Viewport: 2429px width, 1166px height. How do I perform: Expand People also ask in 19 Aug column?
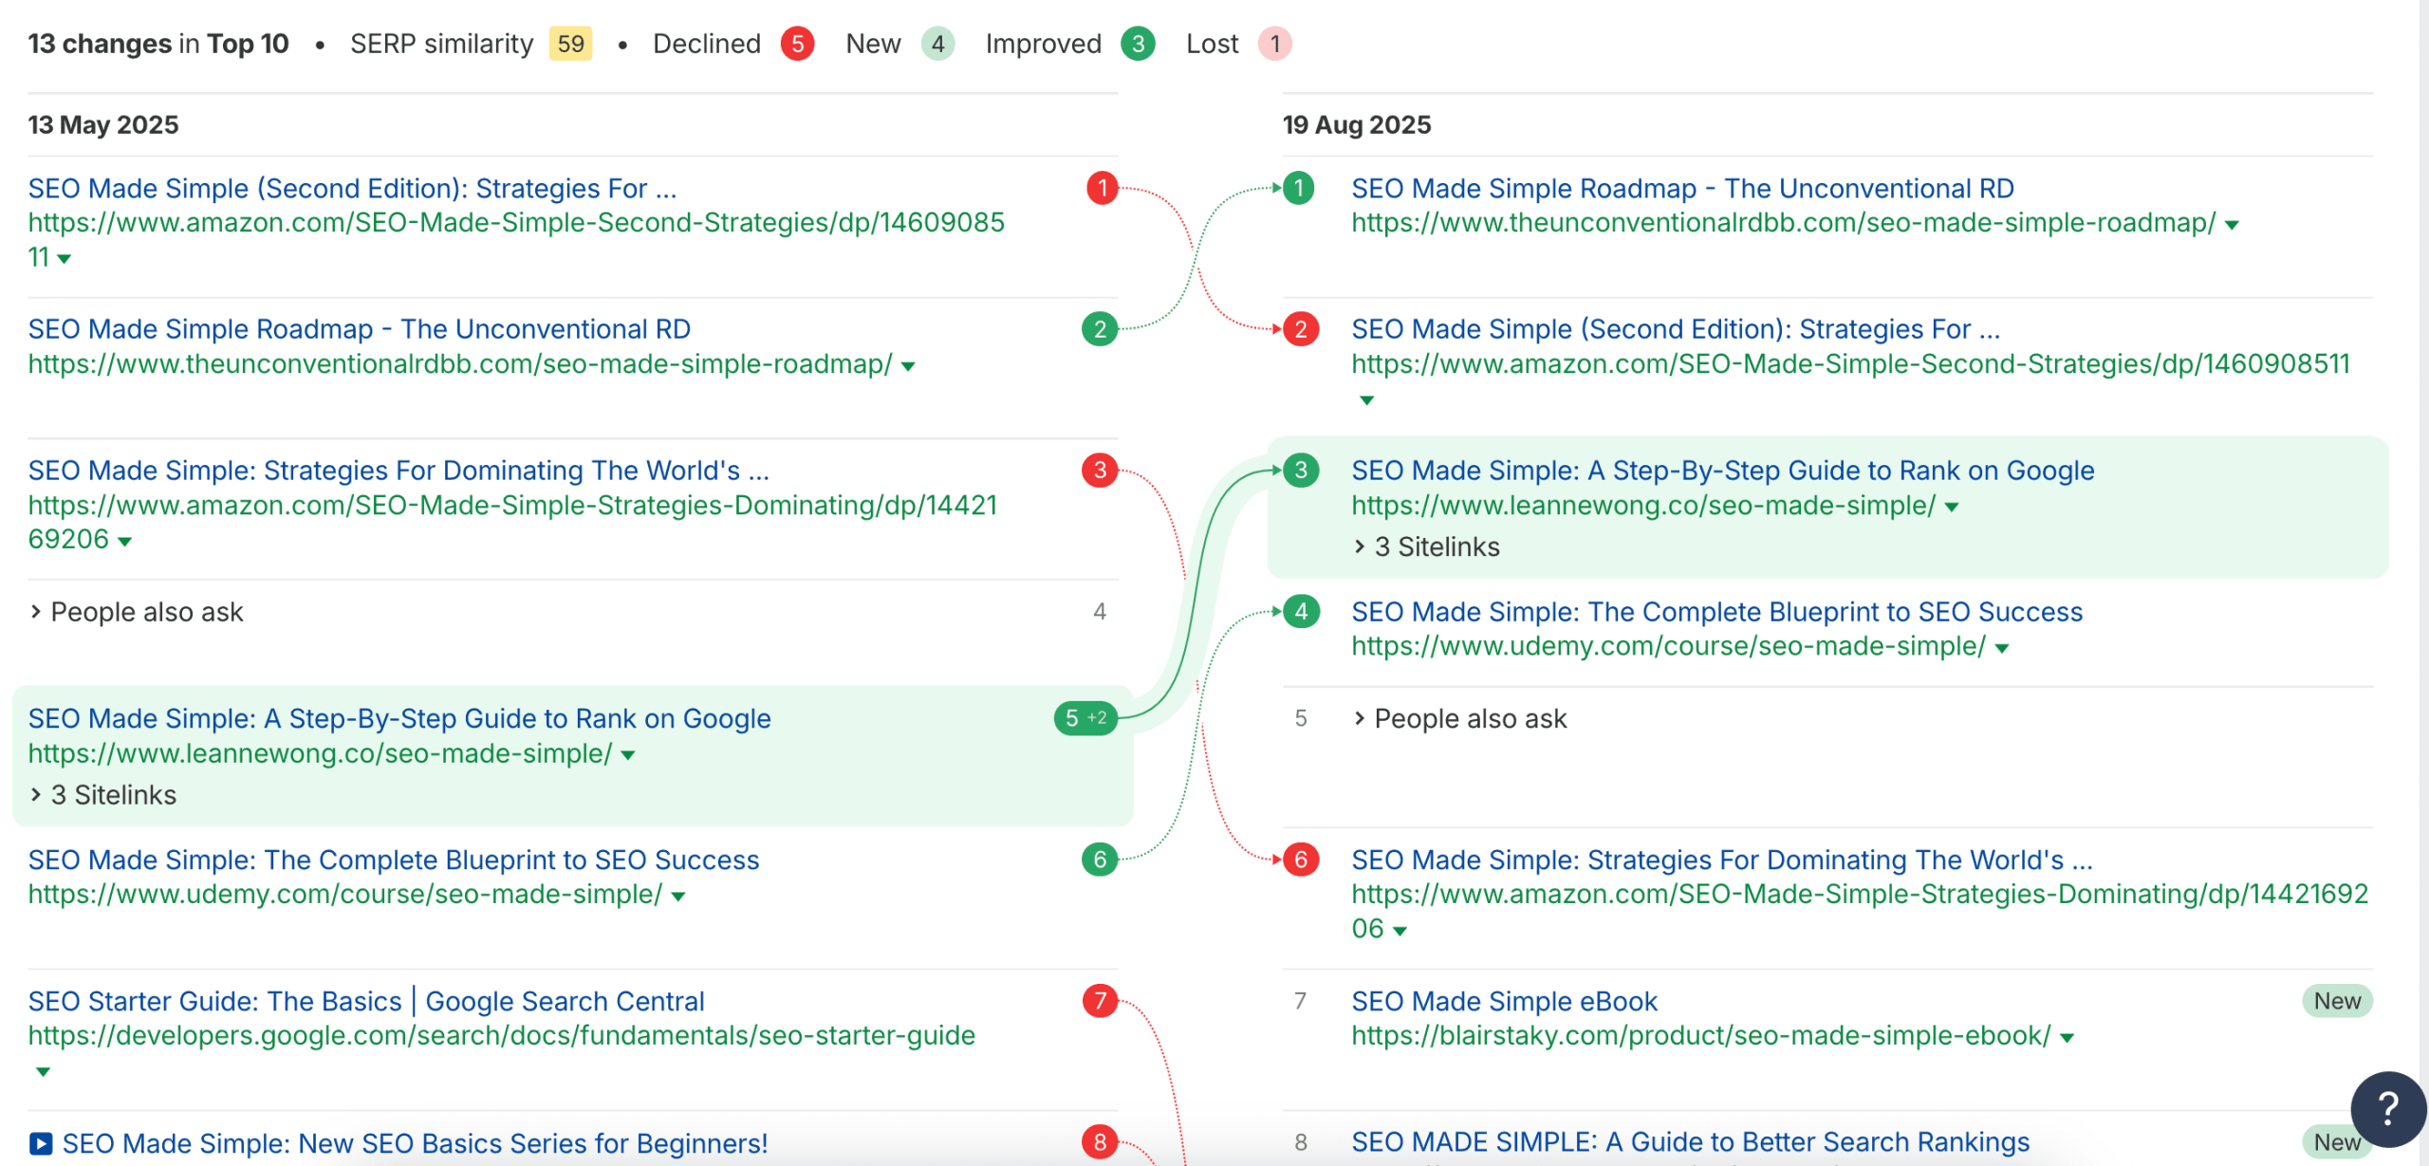click(x=1459, y=719)
